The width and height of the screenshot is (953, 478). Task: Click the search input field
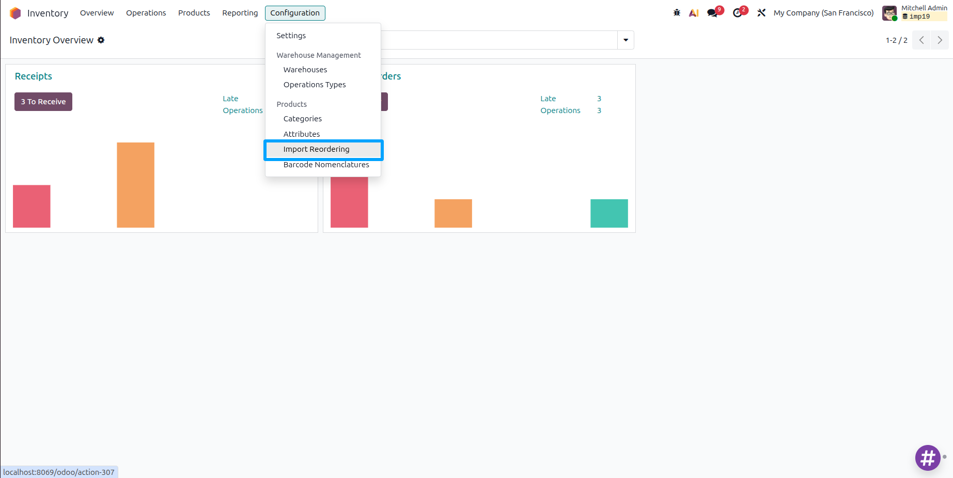tap(498, 40)
